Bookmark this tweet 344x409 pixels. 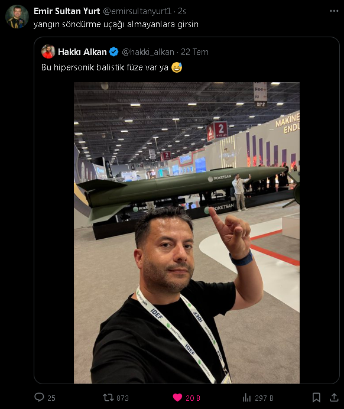click(316, 397)
